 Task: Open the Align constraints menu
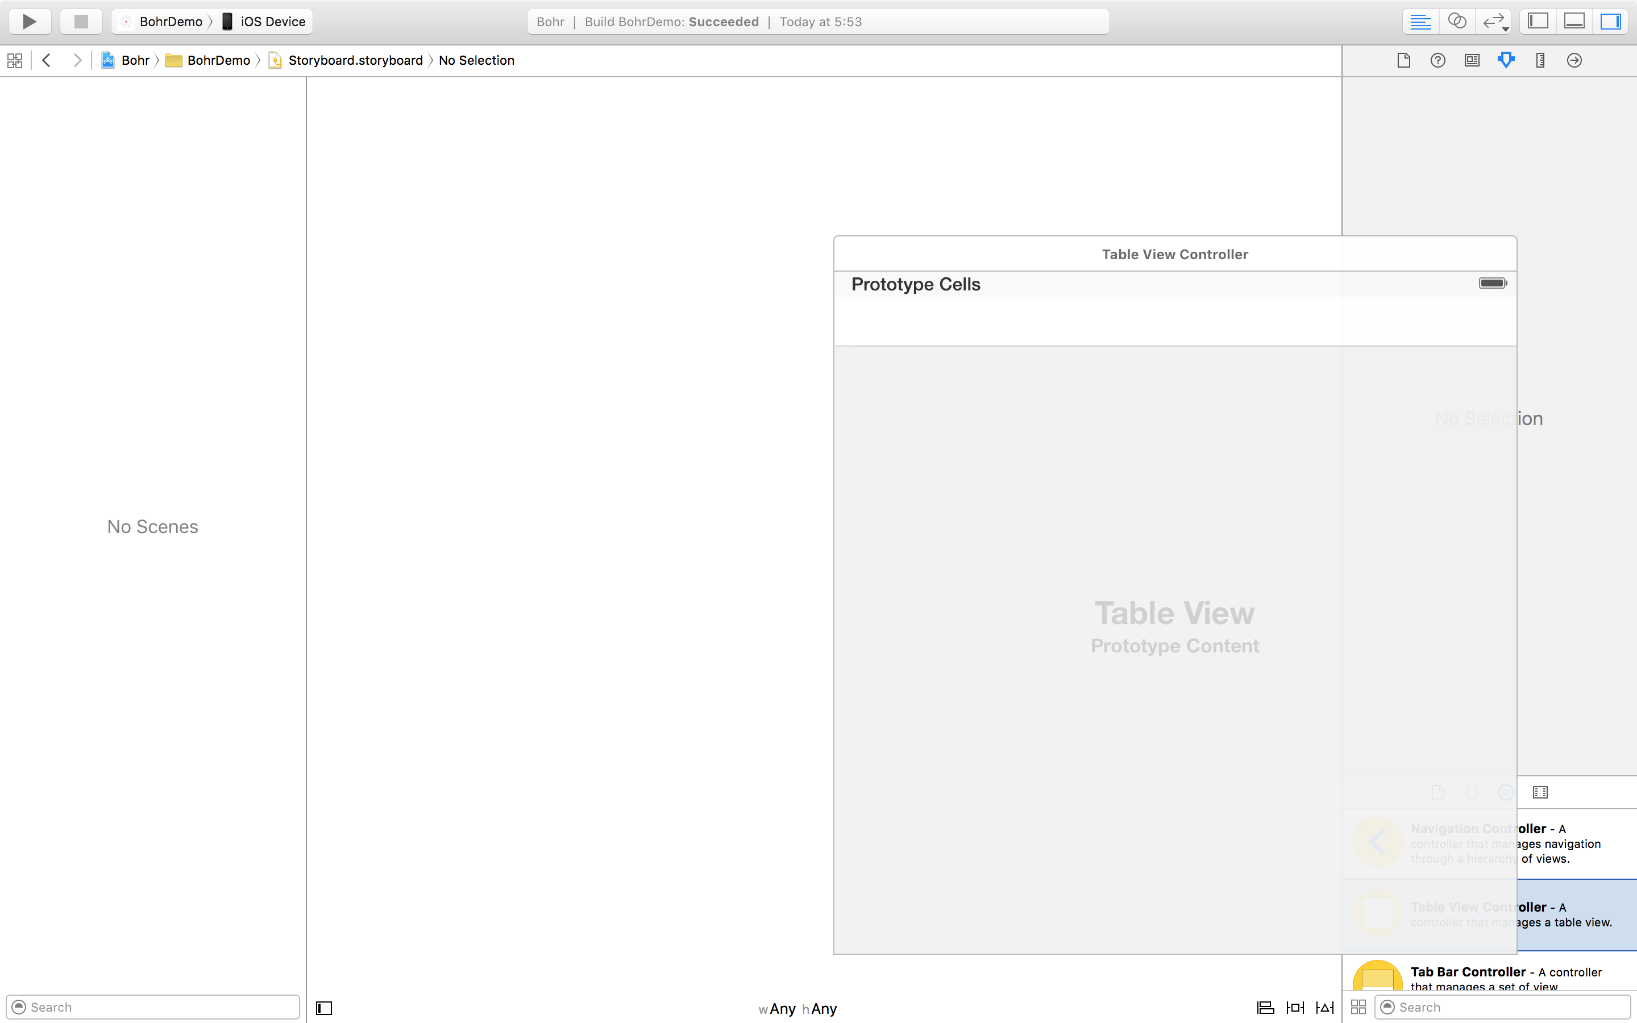point(1265,1008)
